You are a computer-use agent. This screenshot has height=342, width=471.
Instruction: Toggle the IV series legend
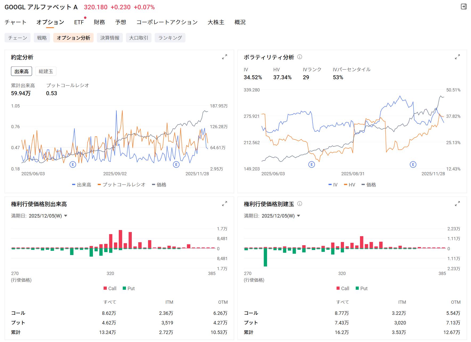point(333,185)
